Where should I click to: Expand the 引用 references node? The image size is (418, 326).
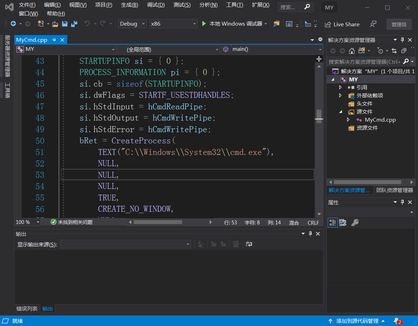[340, 87]
